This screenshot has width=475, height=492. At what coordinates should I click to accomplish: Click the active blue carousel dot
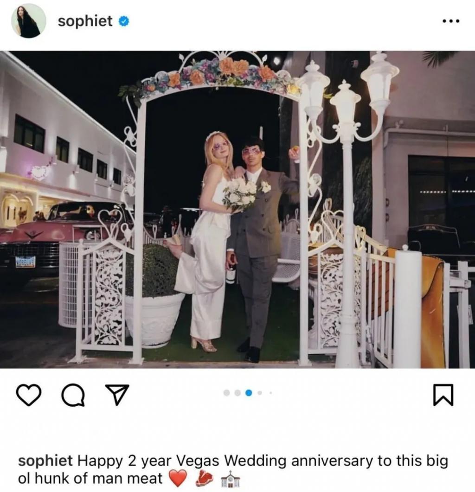coord(249,392)
